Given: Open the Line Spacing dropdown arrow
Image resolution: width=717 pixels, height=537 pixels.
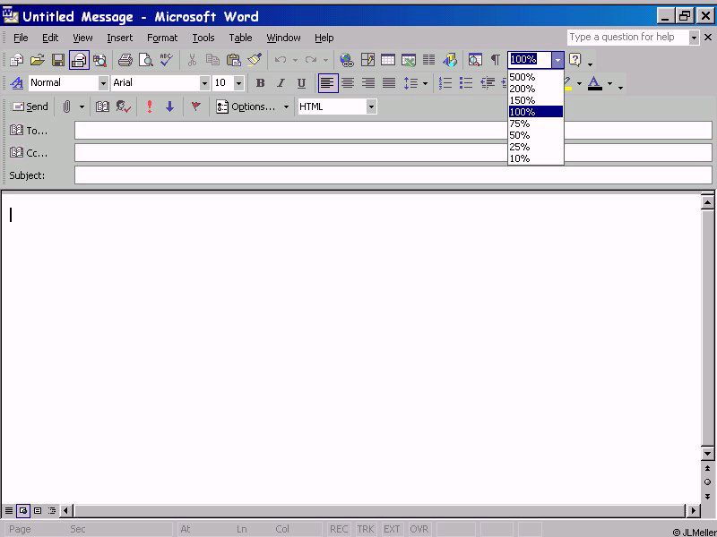Looking at the screenshot, I should coord(425,83).
